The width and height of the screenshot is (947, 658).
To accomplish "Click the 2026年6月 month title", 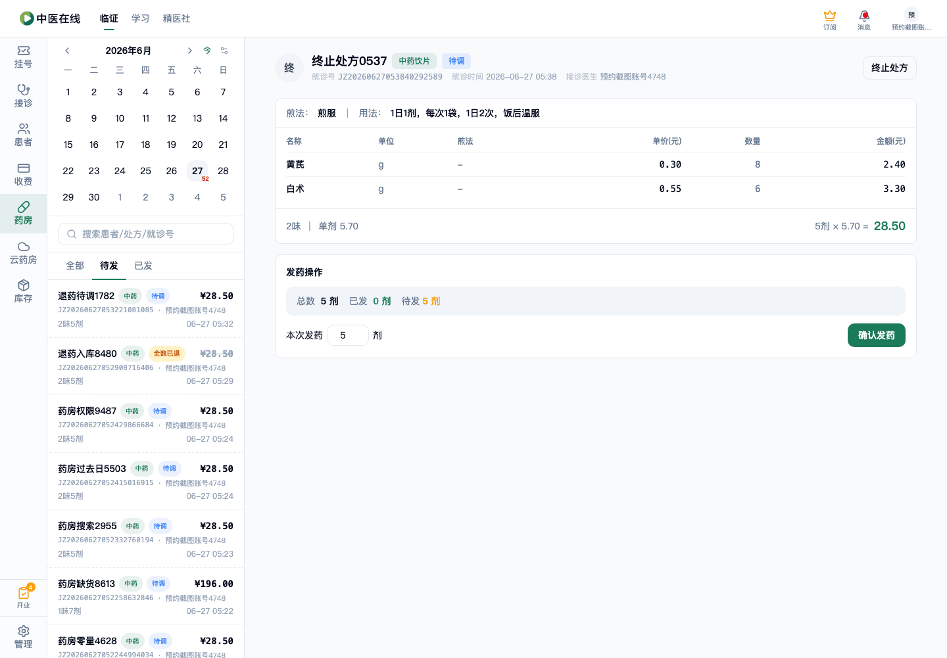I will 128,51.
